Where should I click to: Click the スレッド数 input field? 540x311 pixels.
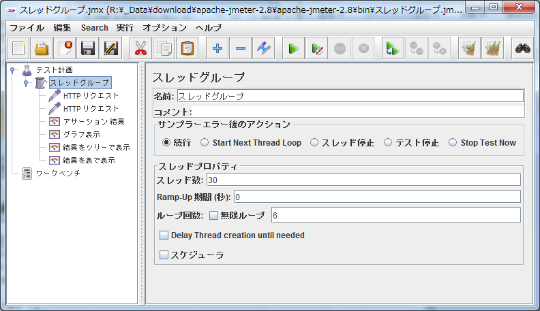click(x=363, y=180)
